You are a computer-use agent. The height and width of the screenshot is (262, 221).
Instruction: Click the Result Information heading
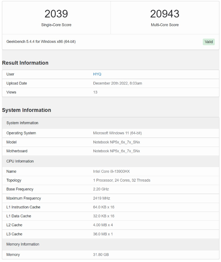(x=25, y=63)
